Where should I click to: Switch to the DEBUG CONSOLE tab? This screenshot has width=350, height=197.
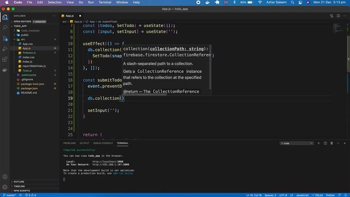click(103, 143)
